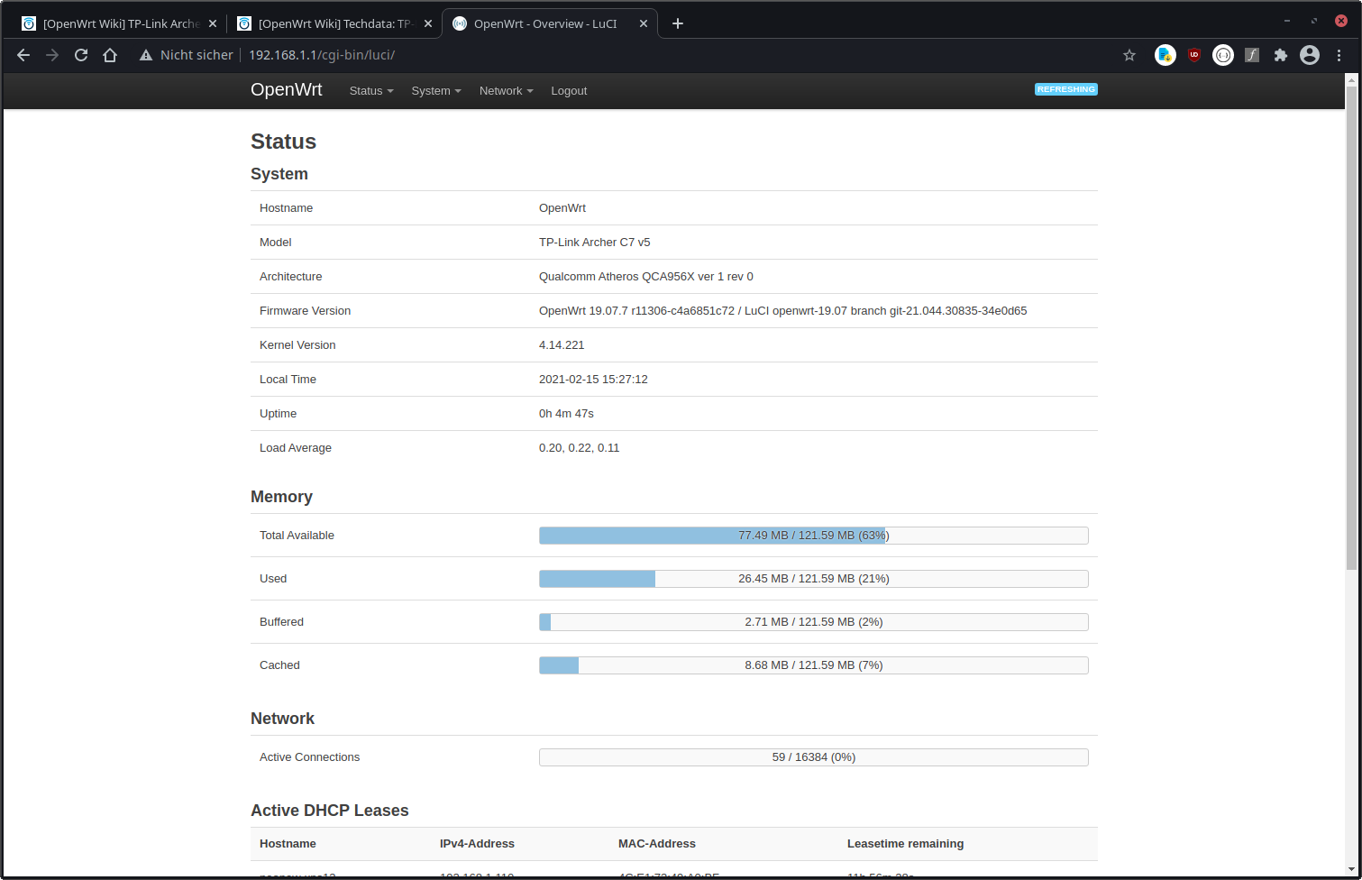Click the load average 0.20, 0.22, 0.11
This screenshot has height=880, width=1362.
click(580, 448)
